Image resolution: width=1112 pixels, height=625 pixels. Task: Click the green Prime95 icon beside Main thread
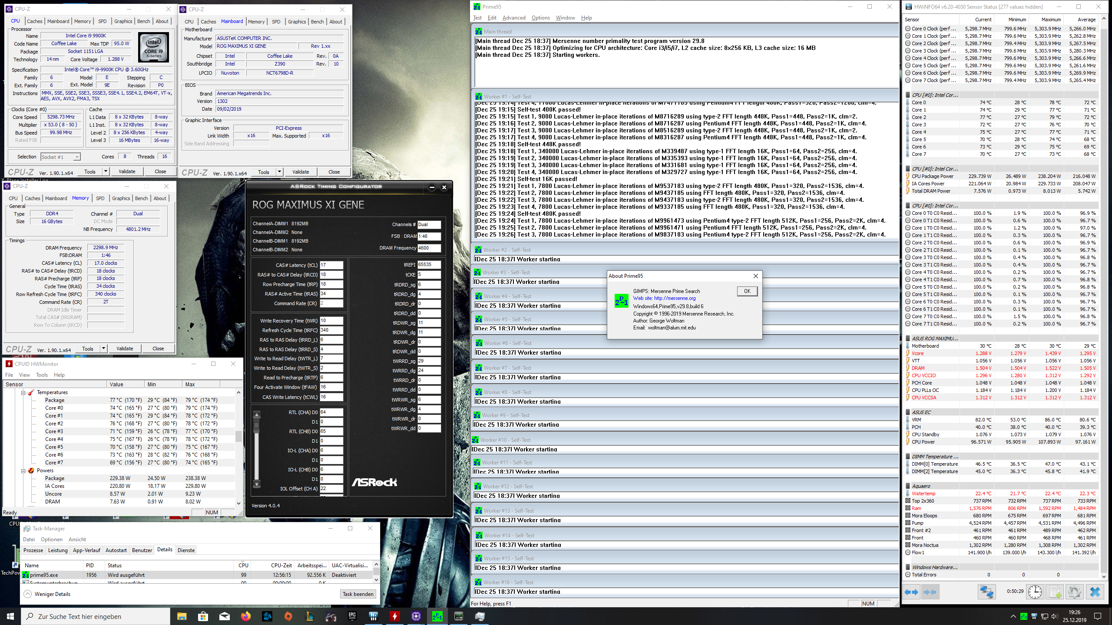click(478, 31)
